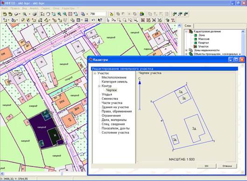Collapse the Кадастровое деление layer group
This screenshot has height=181, width=247.
pyautogui.click(x=186, y=31)
